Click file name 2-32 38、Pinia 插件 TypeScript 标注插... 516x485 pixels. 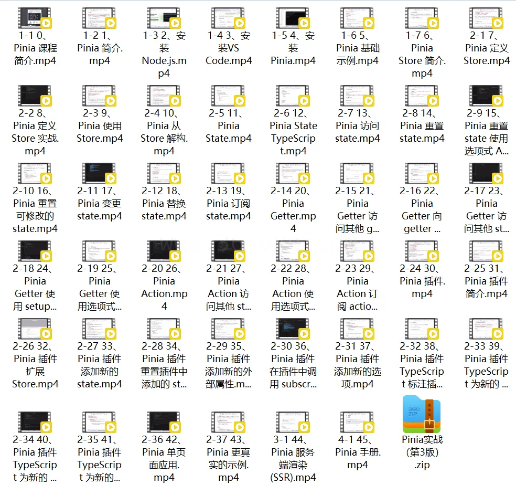(422, 365)
